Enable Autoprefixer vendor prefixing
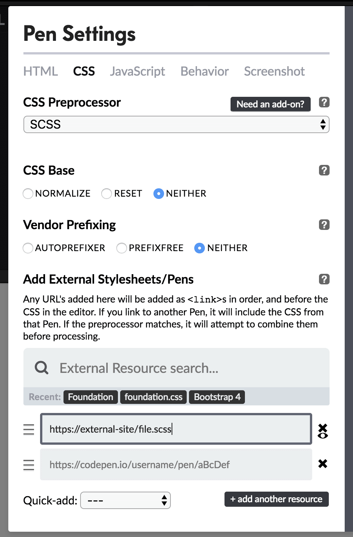The width and height of the screenshot is (353, 537). point(28,248)
